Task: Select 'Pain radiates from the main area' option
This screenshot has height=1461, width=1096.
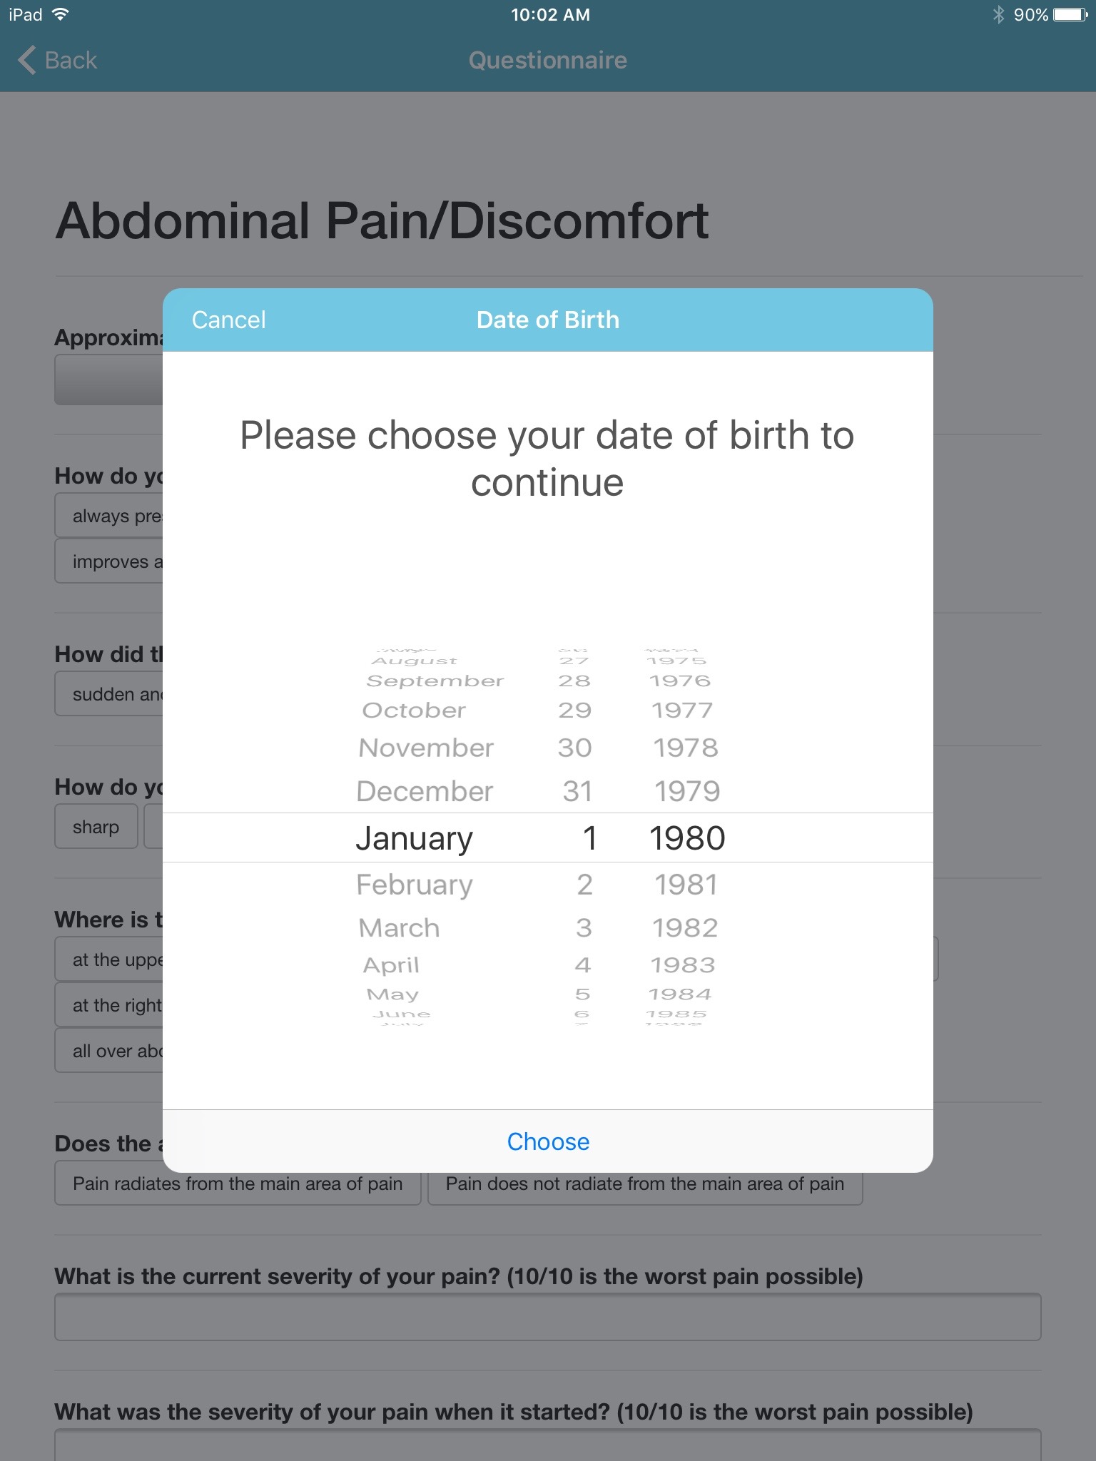Action: coord(238,1183)
